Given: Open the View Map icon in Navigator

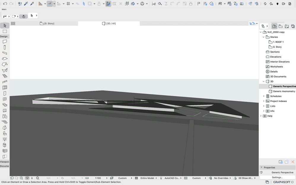Looking at the screenshot, I should [281, 26].
